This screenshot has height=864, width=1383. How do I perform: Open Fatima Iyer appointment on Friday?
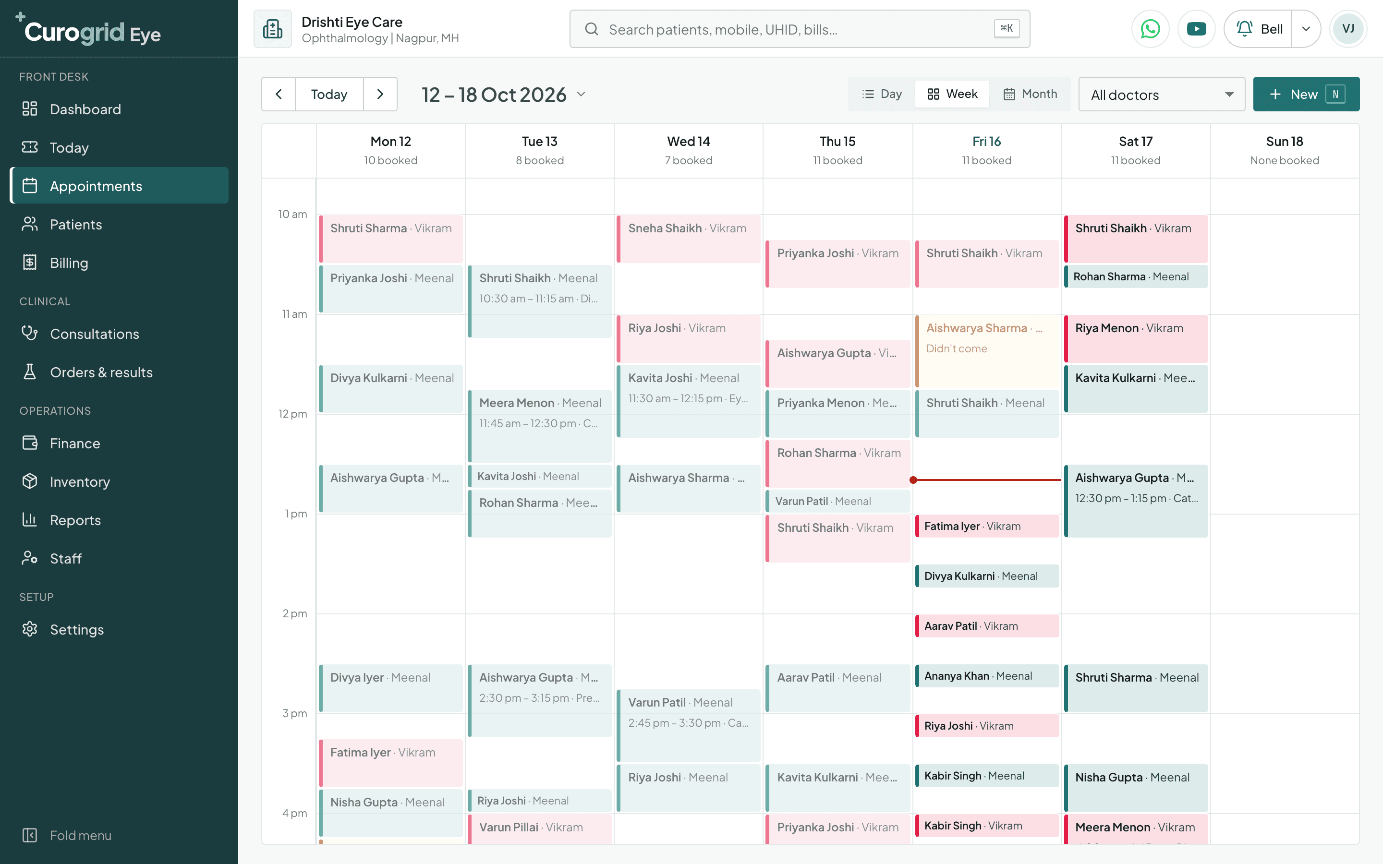point(987,526)
